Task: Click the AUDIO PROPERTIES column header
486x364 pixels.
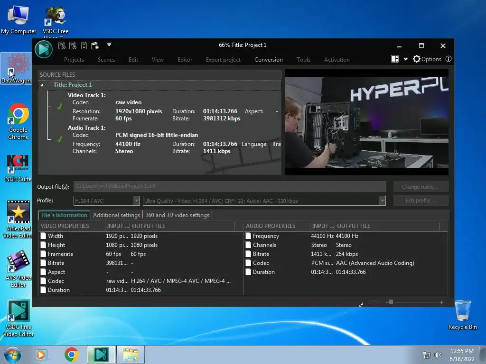Action: click(277, 226)
